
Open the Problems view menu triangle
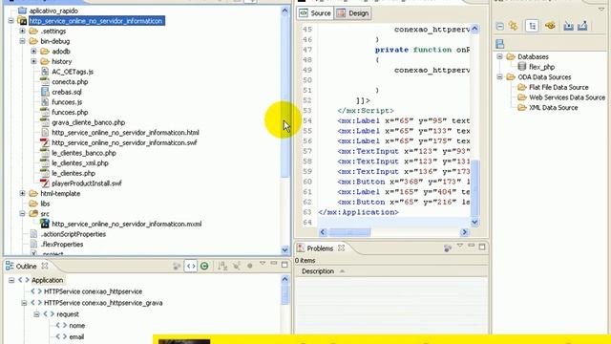460,246
